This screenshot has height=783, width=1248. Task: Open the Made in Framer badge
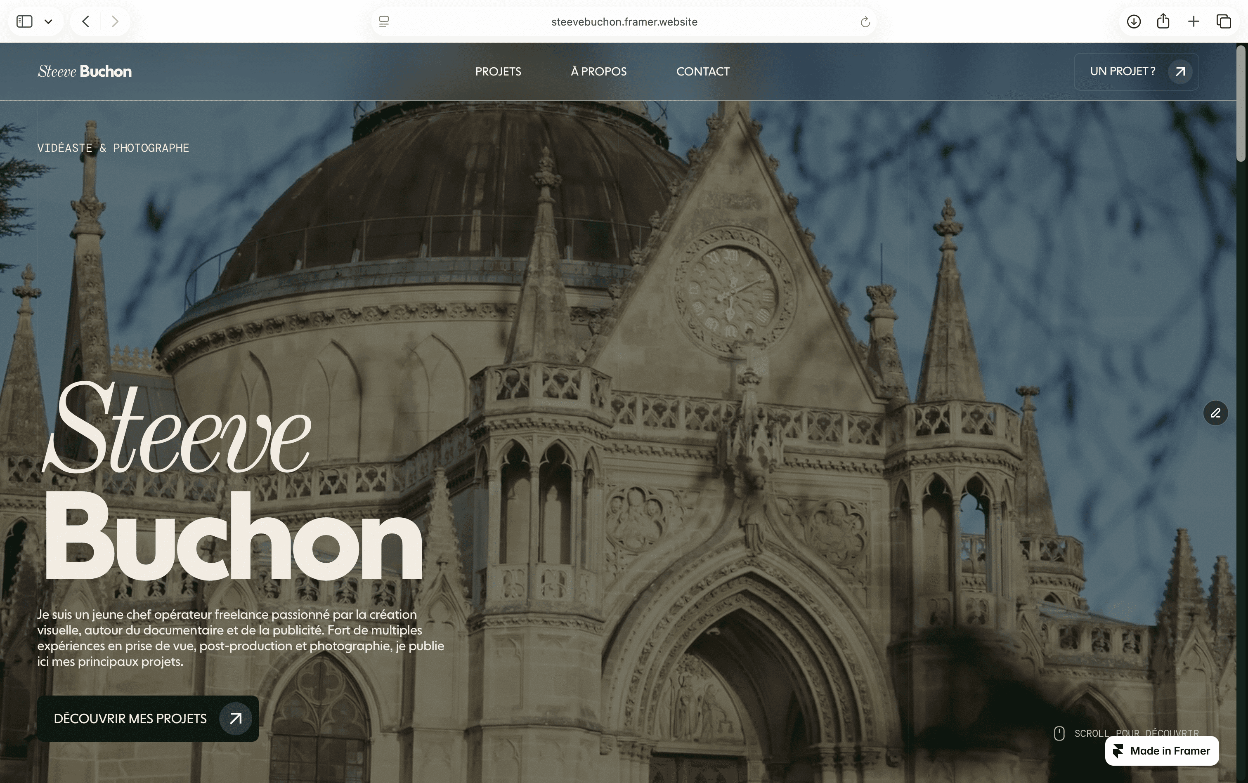(1161, 750)
